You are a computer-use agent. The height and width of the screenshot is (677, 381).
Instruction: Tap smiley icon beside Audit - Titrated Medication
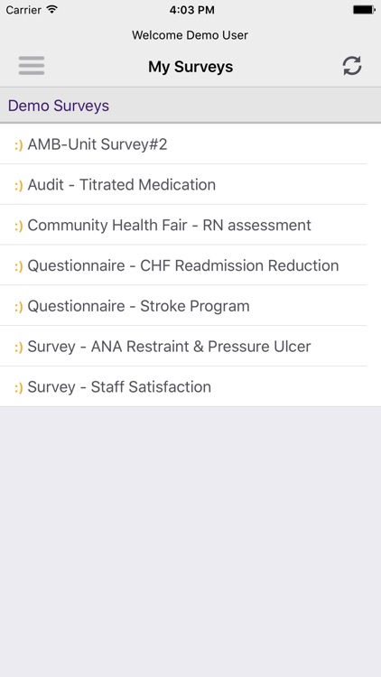coord(19,185)
